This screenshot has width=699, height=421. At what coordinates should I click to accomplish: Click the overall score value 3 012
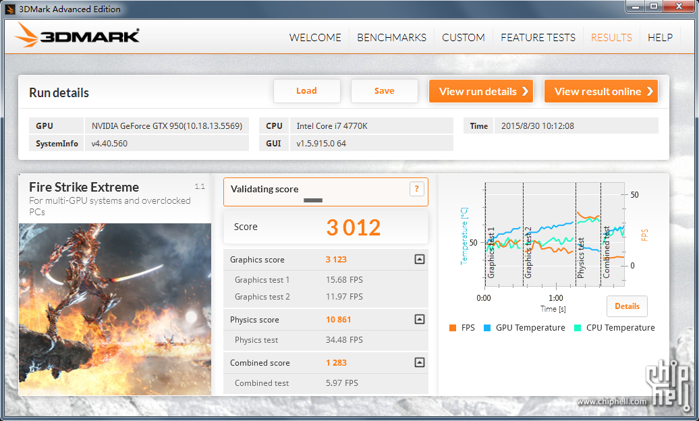coord(354,227)
